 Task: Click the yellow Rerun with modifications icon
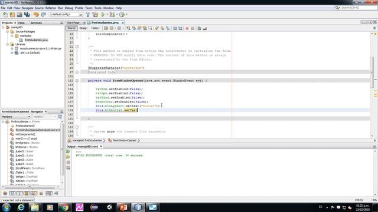click(x=69, y=157)
